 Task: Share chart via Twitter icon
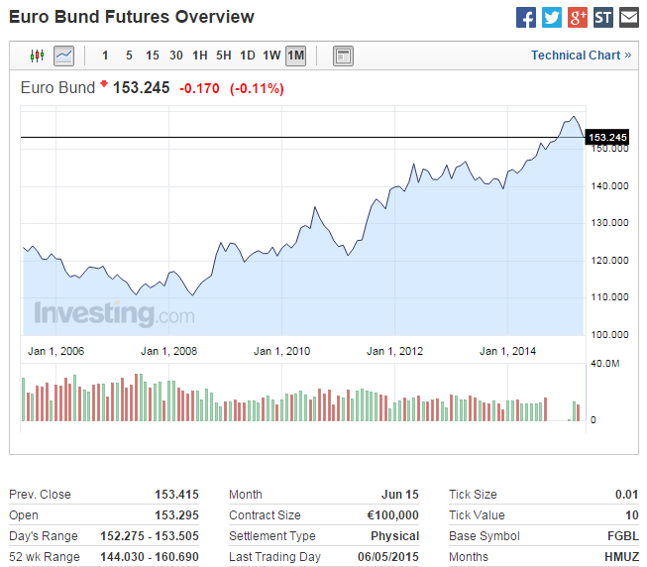pyautogui.click(x=552, y=18)
